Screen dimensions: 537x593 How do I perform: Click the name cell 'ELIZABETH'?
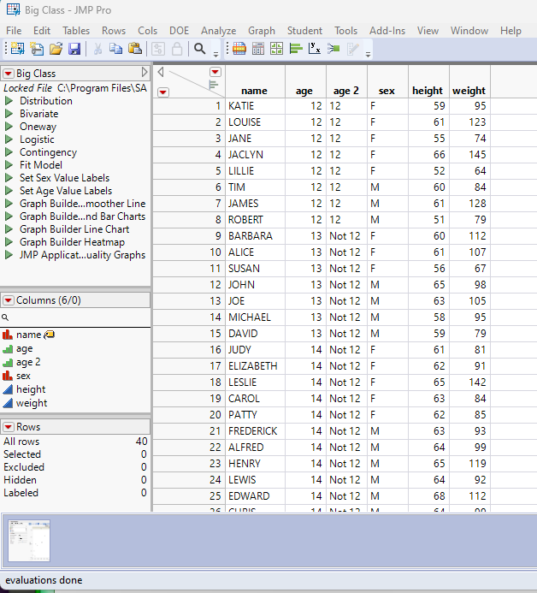tap(253, 366)
